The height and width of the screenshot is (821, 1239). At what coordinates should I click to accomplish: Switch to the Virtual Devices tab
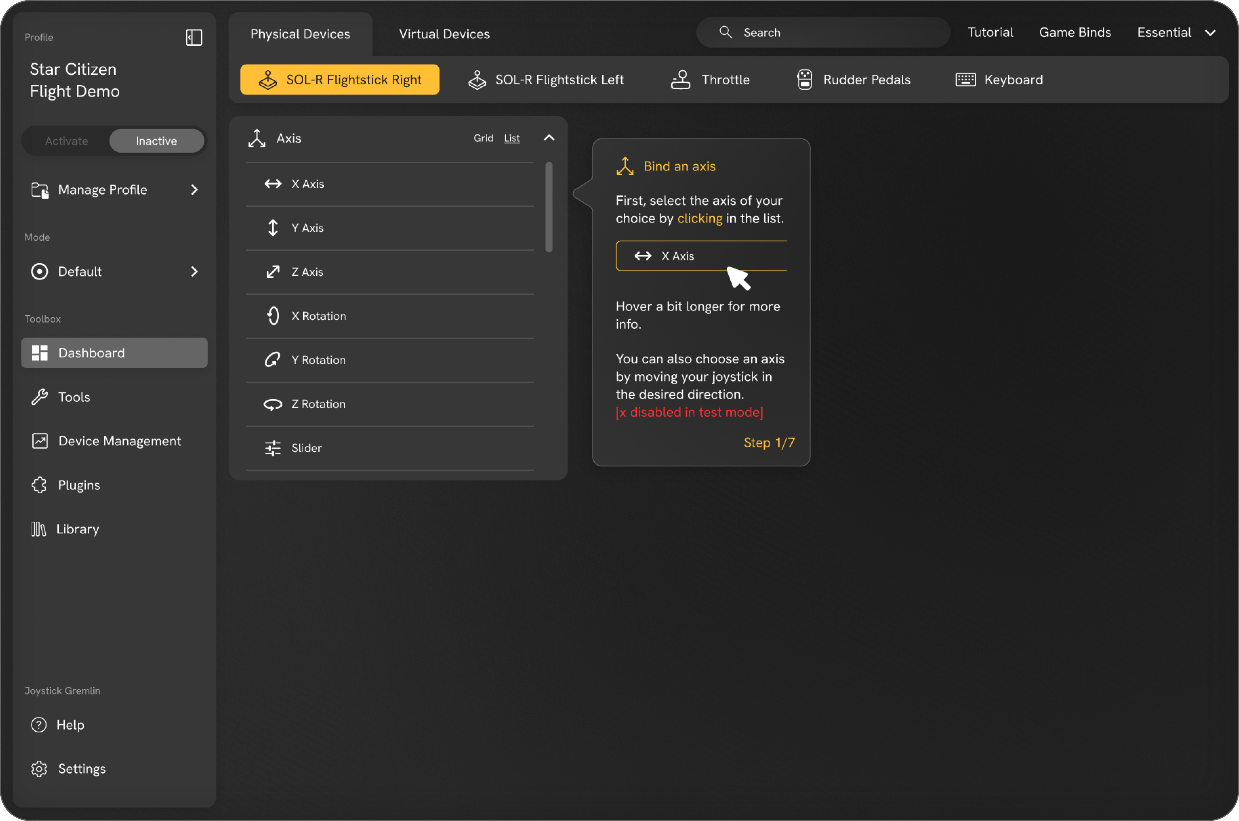click(x=444, y=34)
